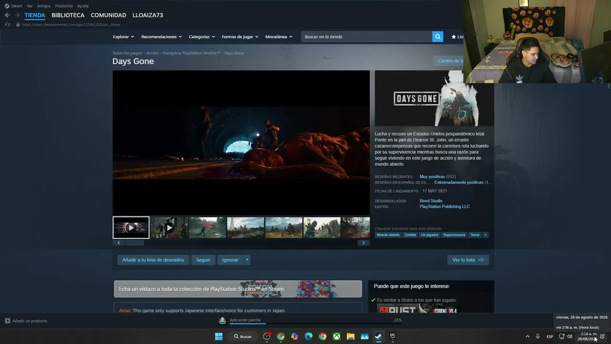This screenshot has height=344, width=611.
Task: Add a product using the plus icon
Action: click(x=8, y=321)
